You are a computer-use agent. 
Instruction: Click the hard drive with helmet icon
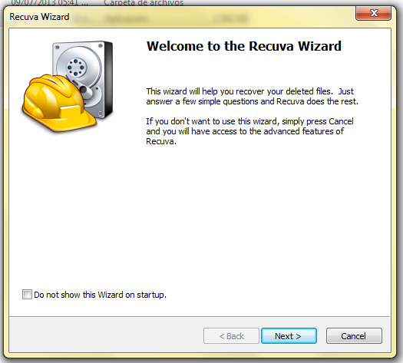coord(68,86)
